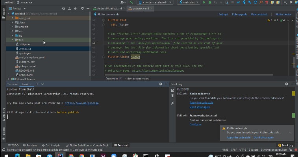The width and height of the screenshot is (298, 157).
Task: Click the wrench icon in Event Log sidebar
Action: tap(172, 103)
